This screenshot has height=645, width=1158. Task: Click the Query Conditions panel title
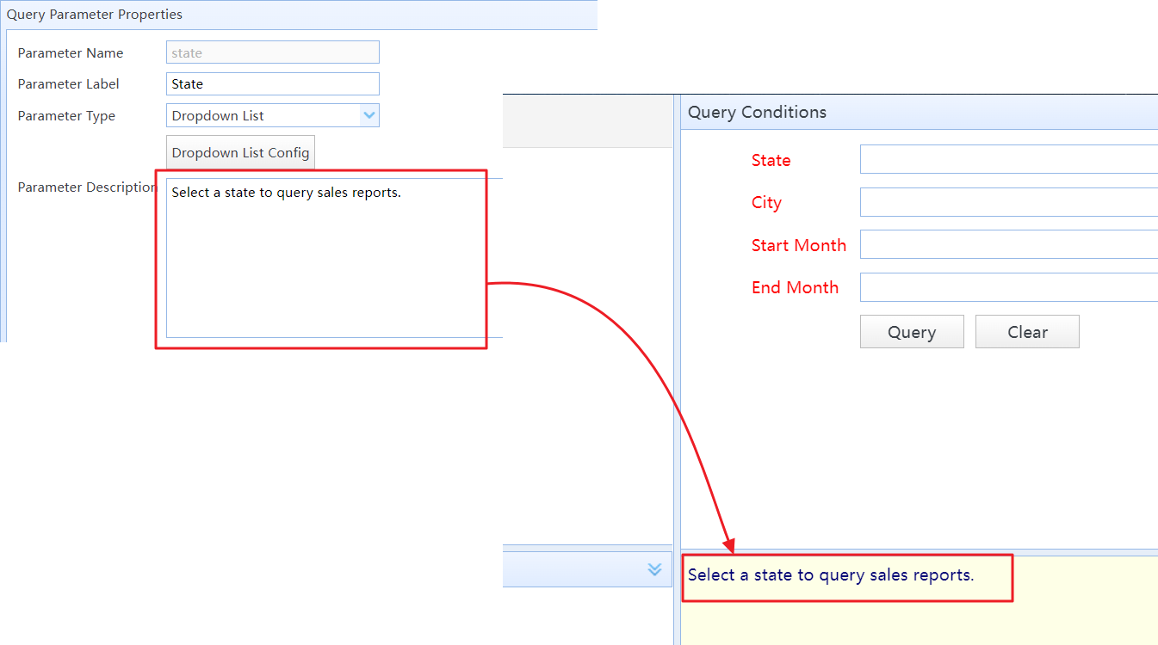click(x=757, y=113)
